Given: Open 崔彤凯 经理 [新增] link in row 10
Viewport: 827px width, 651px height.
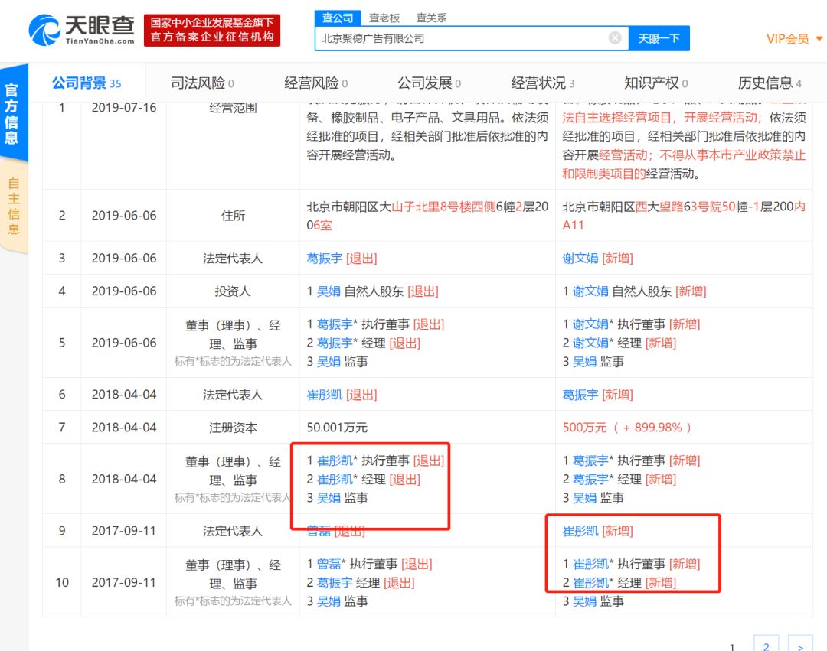Looking at the screenshot, I should click(590, 582).
